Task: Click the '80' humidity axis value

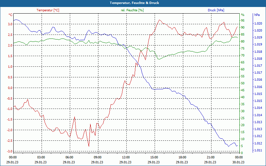Action: pos(243,41)
